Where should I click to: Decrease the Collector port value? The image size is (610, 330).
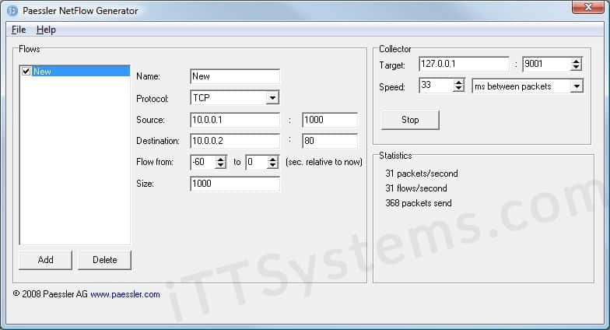[576, 67]
